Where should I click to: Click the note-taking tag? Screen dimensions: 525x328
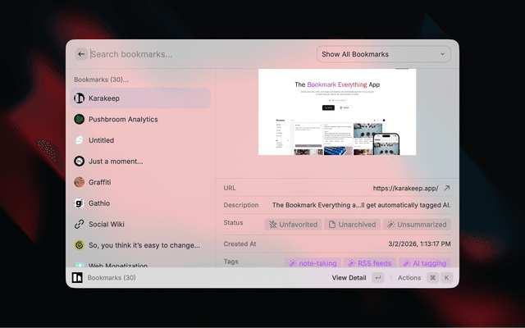(x=313, y=263)
